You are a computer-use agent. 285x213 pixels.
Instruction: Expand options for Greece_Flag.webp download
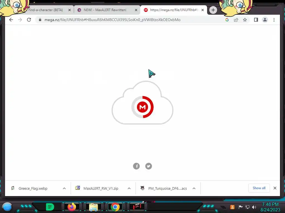(x=64, y=188)
